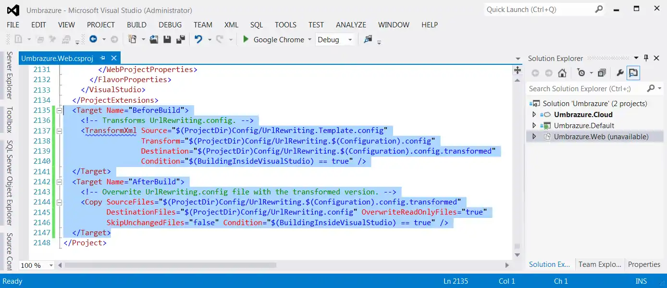
Task: Expand the Umbrazure.Default project node
Action: pyautogui.click(x=534, y=126)
